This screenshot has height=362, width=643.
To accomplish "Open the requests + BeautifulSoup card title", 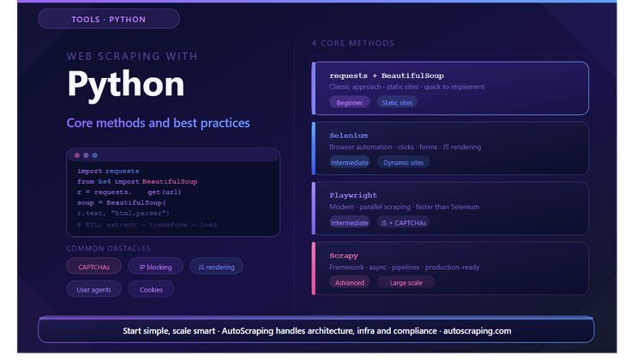I will tap(387, 75).
